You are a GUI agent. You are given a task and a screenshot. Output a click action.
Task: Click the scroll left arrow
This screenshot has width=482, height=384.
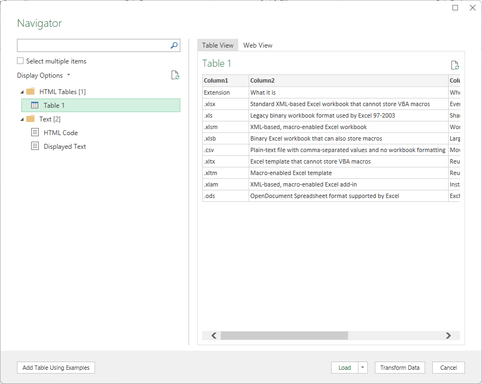tap(214, 335)
